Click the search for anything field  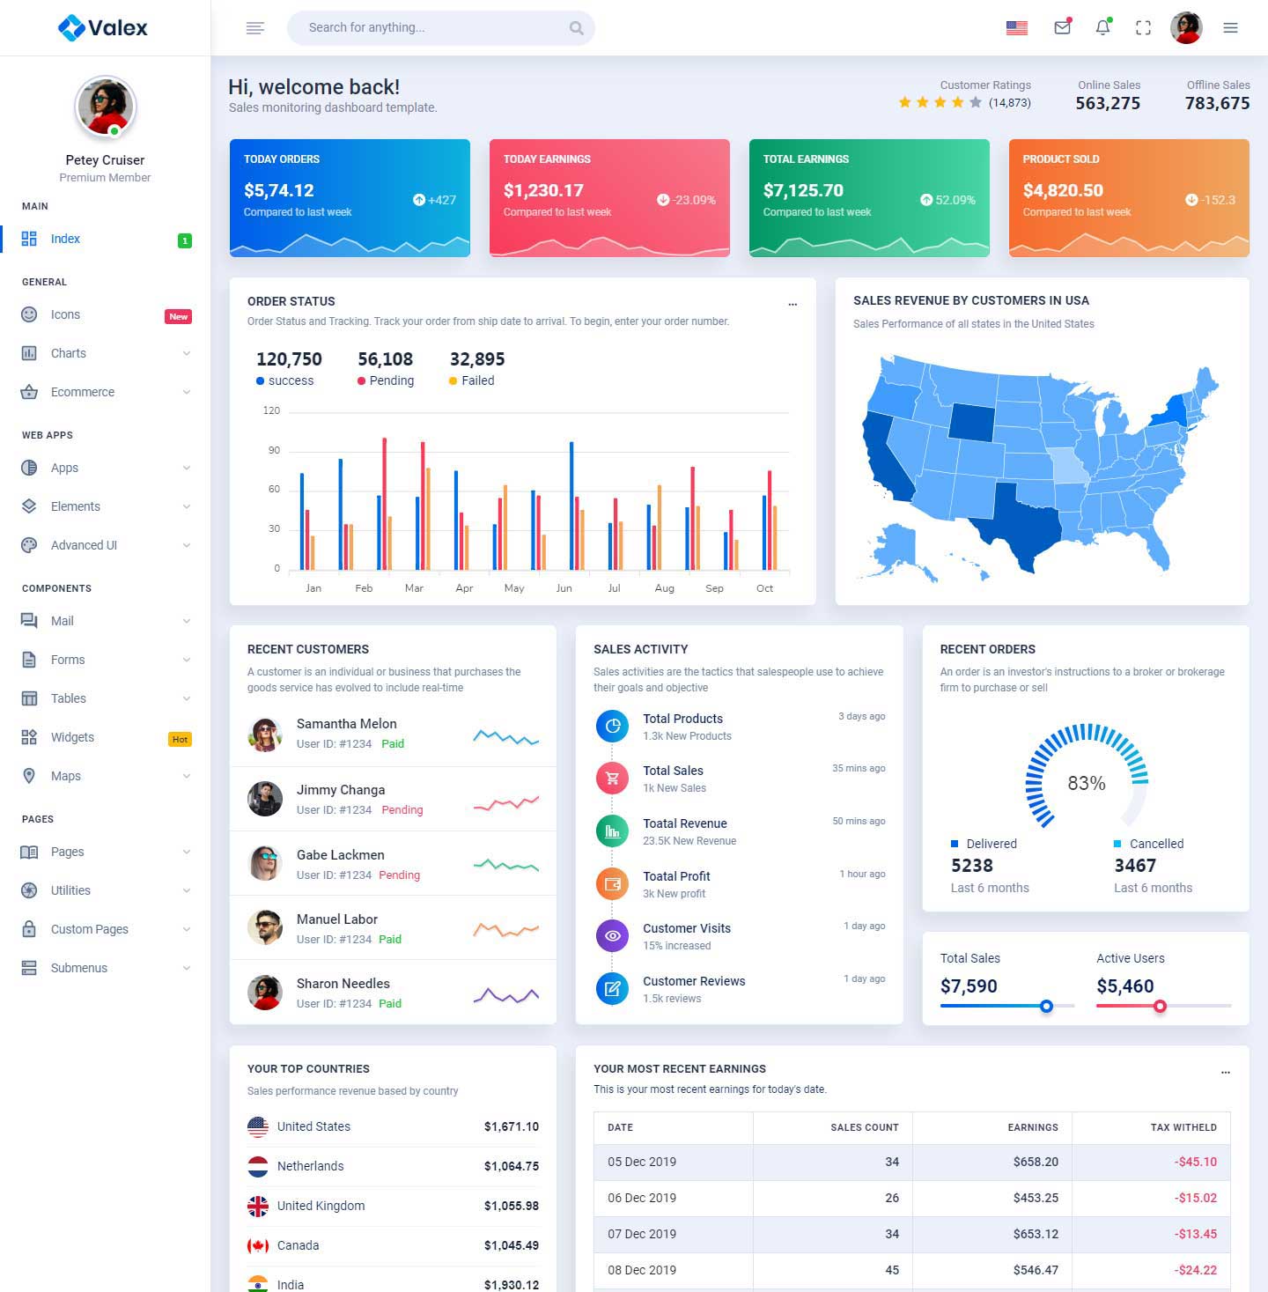tap(431, 28)
